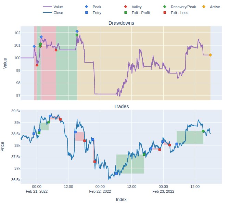The image size is (229, 204).
Task: Click the Feb 22, 2022 axis label
Action: [x=100, y=191]
